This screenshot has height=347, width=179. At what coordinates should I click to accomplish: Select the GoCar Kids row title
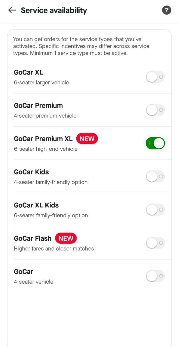click(31, 172)
